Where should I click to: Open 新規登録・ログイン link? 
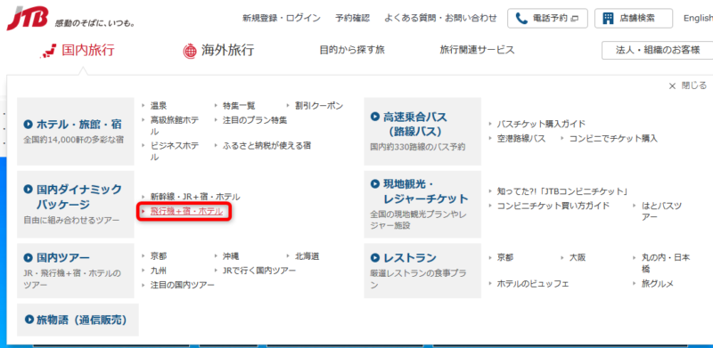pyautogui.click(x=282, y=18)
